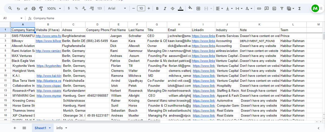Open the functions sigma menu
The height and width of the screenshot is (132, 325).
[x=300, y=8]
